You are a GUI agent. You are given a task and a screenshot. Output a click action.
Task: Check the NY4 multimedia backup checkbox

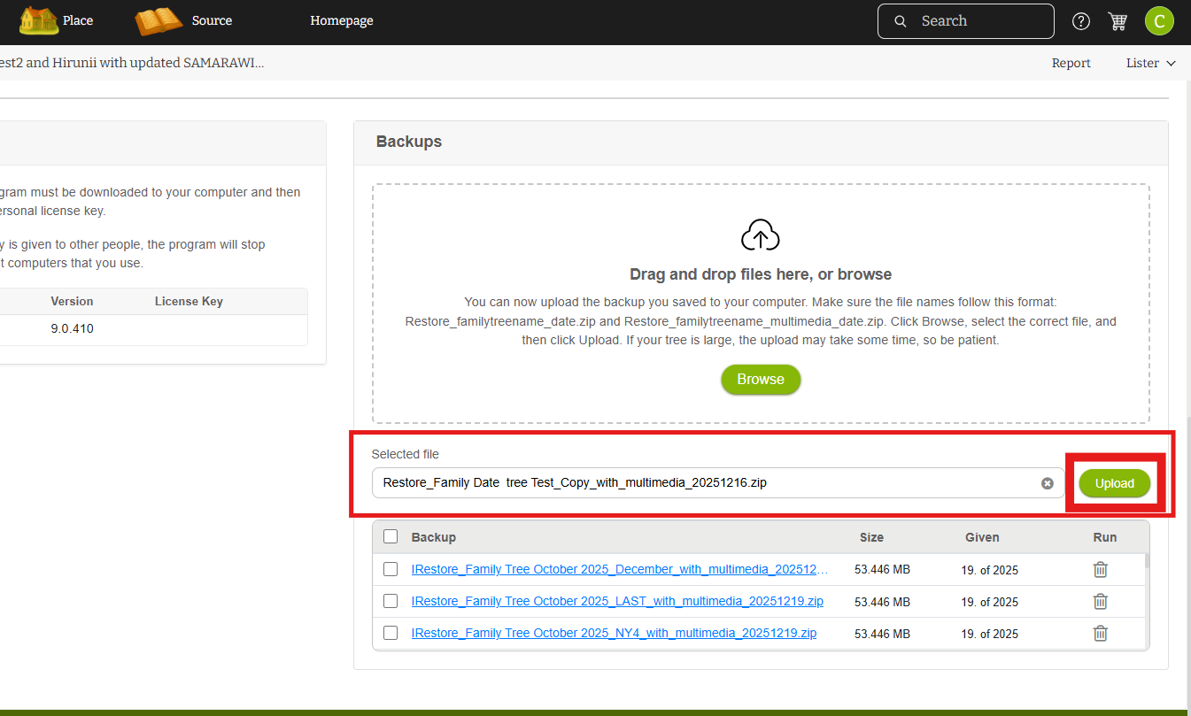click(391, 633)
